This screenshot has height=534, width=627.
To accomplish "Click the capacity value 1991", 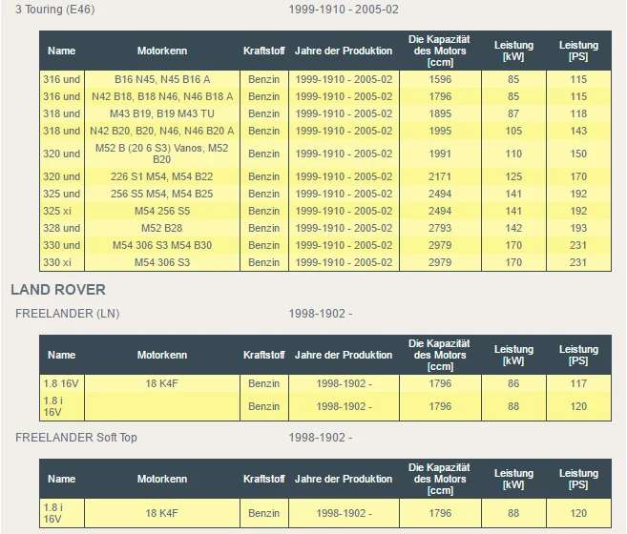I will pos(440,154).
